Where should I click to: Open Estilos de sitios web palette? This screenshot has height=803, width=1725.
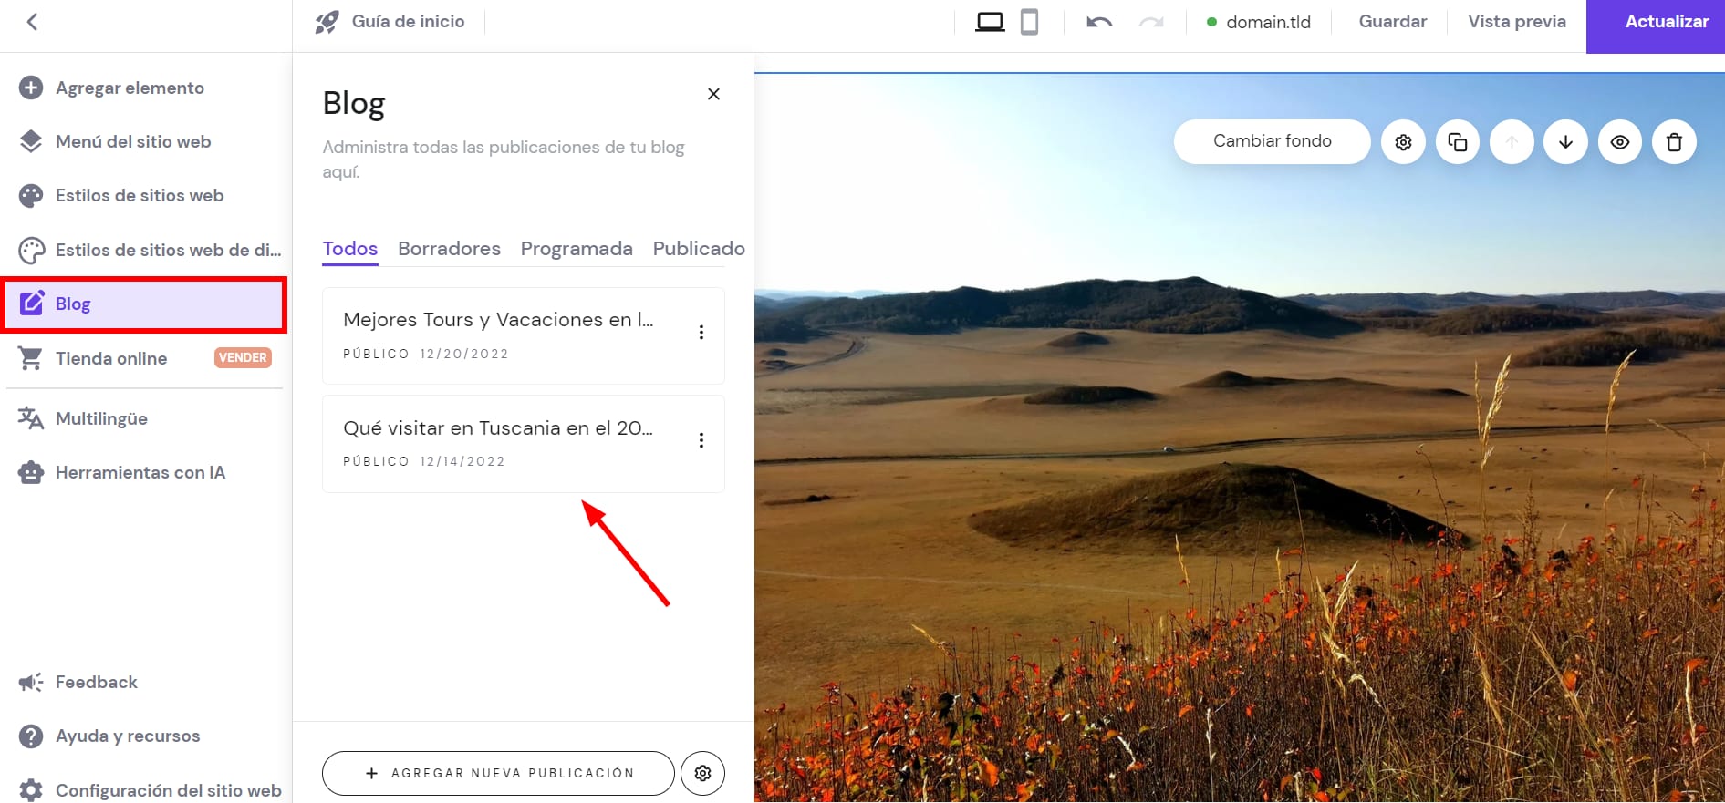(139, 196)
